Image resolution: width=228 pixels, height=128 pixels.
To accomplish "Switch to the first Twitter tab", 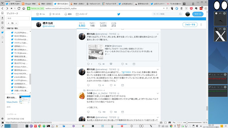I will coord(13,4).
